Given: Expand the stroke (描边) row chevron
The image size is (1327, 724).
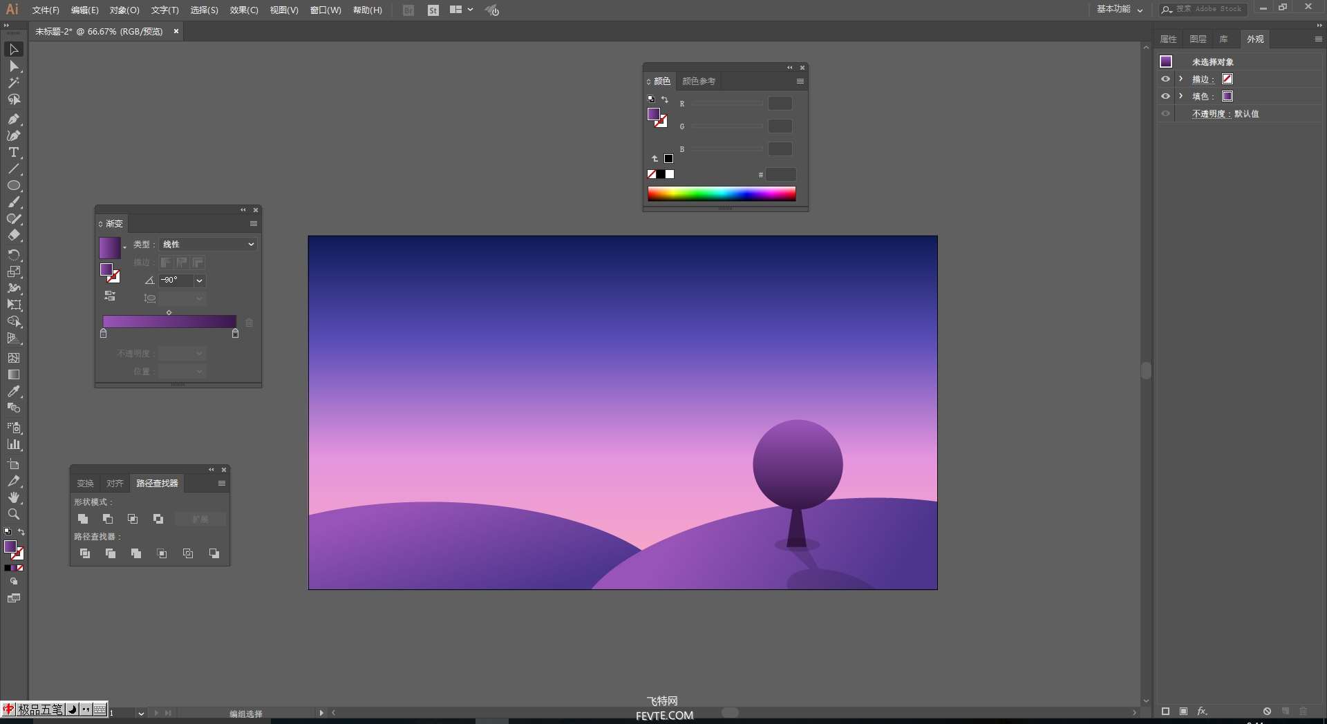Looking at the screenshot, I should (1181, 79).
